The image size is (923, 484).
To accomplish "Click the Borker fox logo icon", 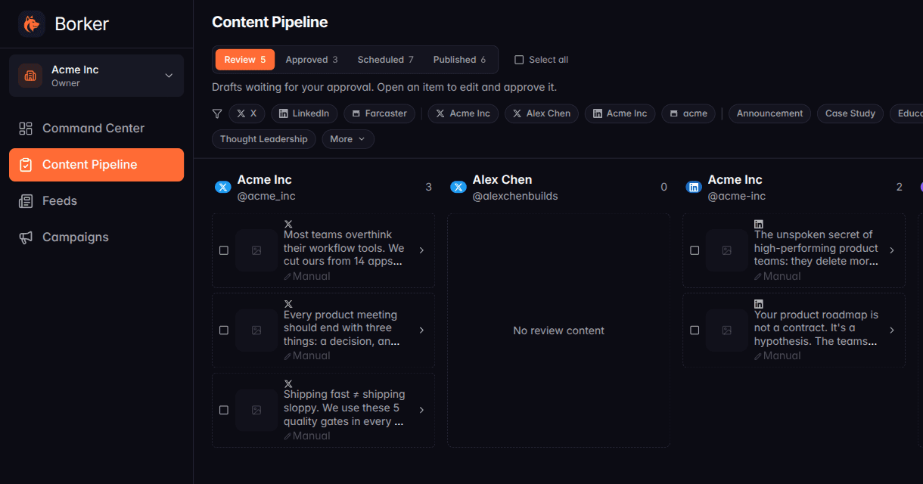I will pos(32,24).
